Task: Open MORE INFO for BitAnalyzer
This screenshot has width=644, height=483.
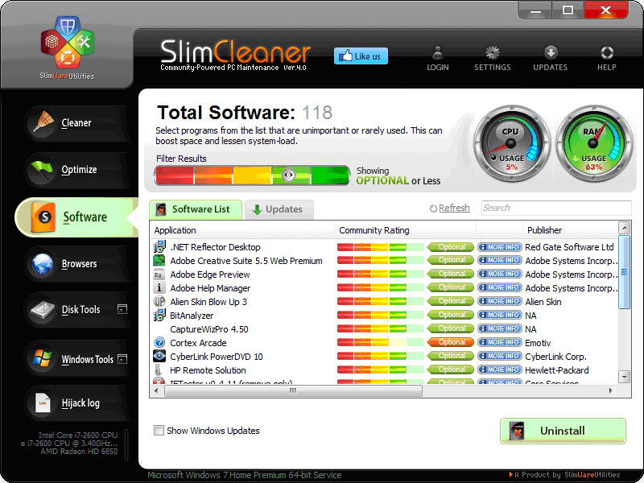Action: 499,315
